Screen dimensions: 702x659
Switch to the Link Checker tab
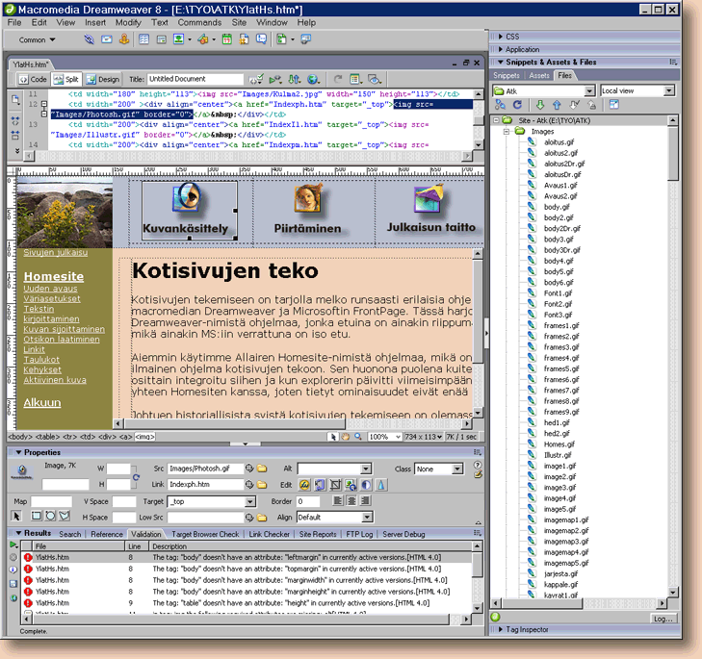269,533
